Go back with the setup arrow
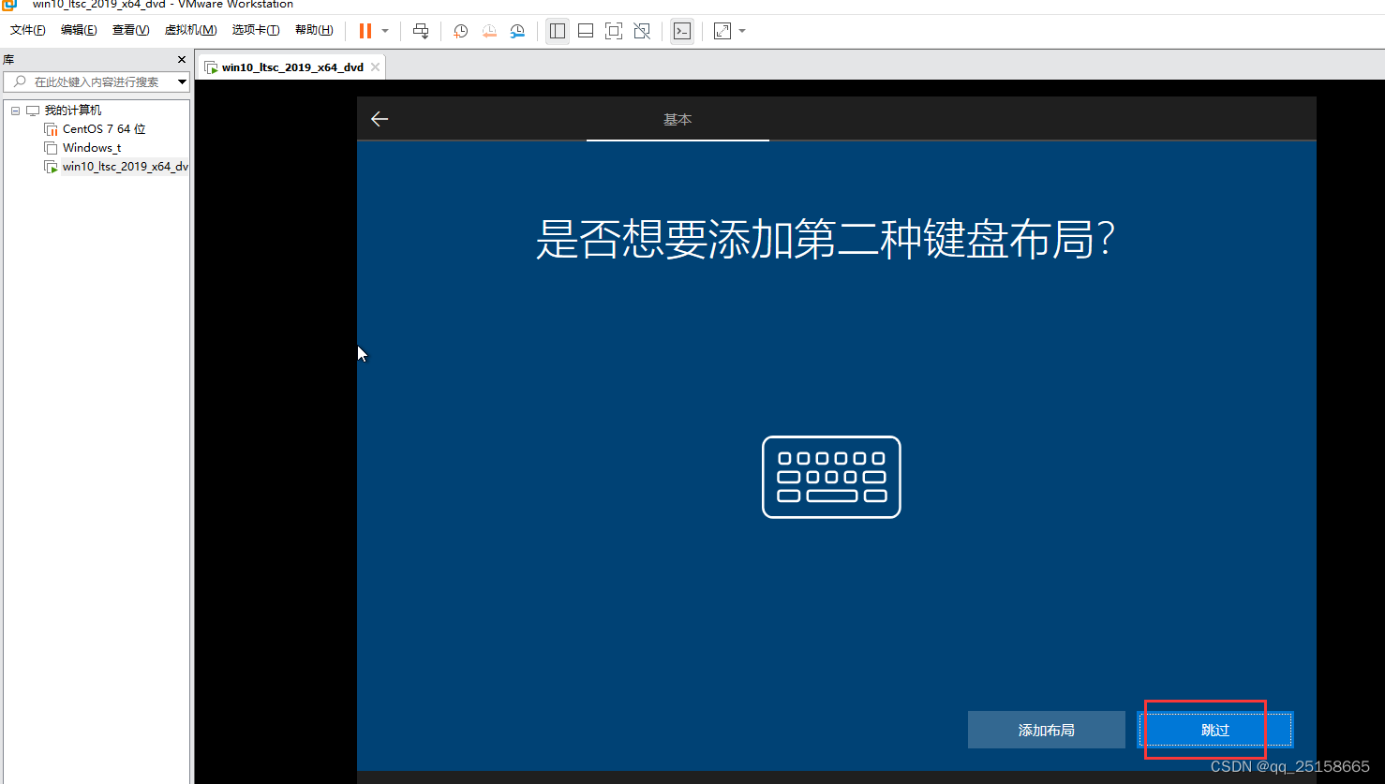This screenshot has height=784, width=1385. tap(380, 119)
